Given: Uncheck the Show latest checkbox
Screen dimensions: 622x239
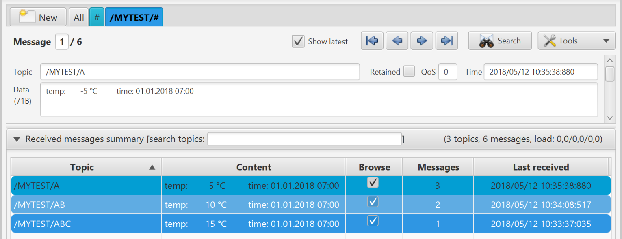Looking at the screenshot, I should coord(298,41).
